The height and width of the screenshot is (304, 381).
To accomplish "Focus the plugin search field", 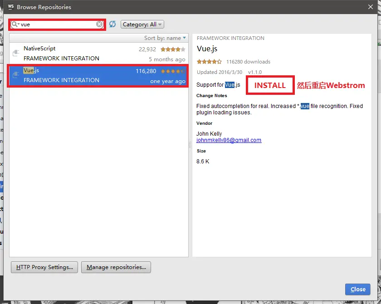I will pyautogui.click(x=57, y=25).
